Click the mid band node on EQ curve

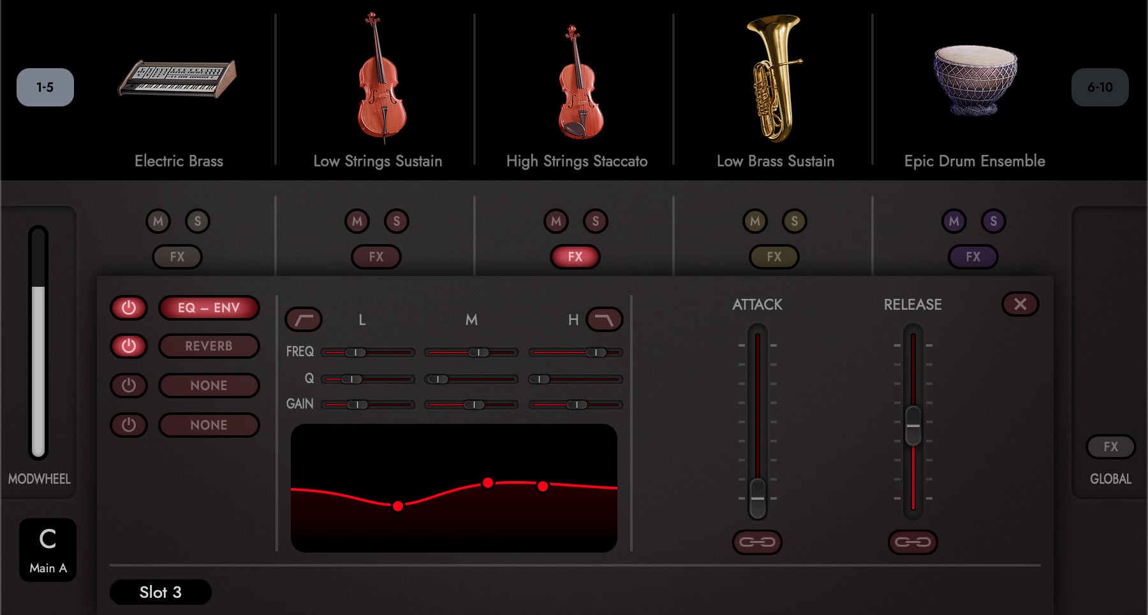(488, 483)
